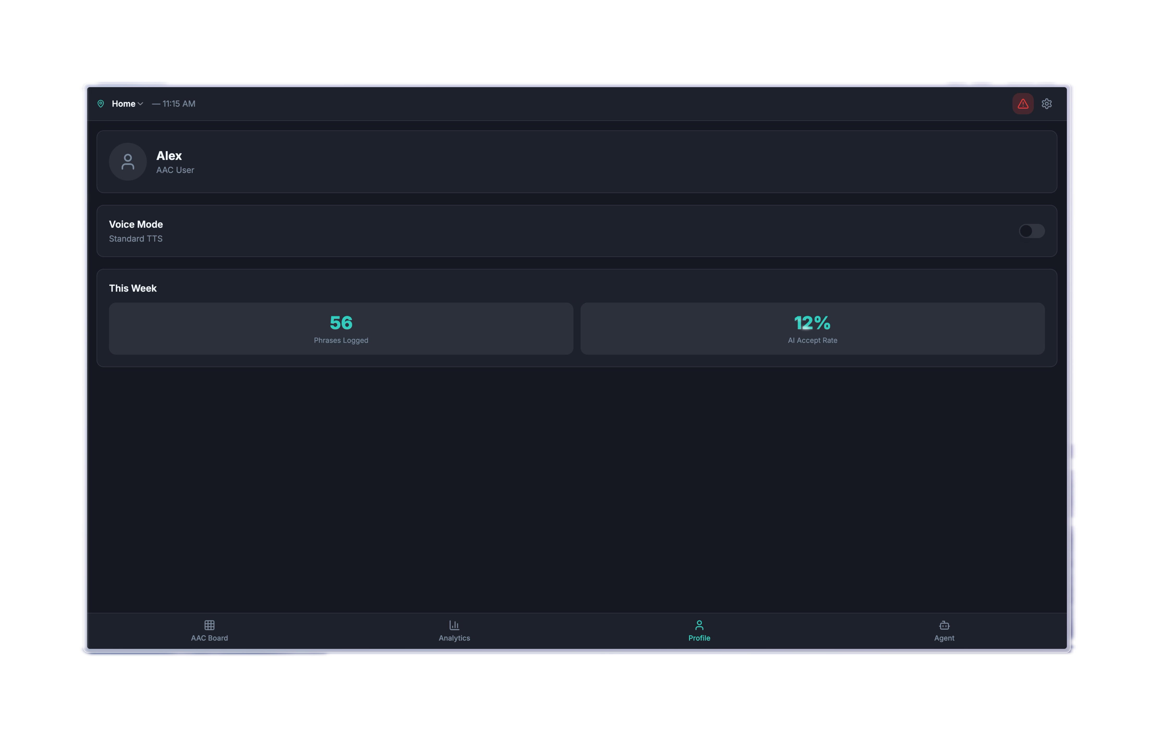Click the Analytics bar chart icon
The height and width of the screenshot is (736, 1154).
454,625
